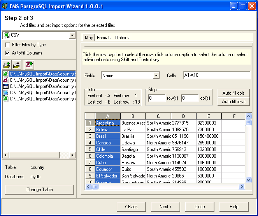
Task: Click grid horizontal scrollbar right arrow
Action: click(242, 186)
